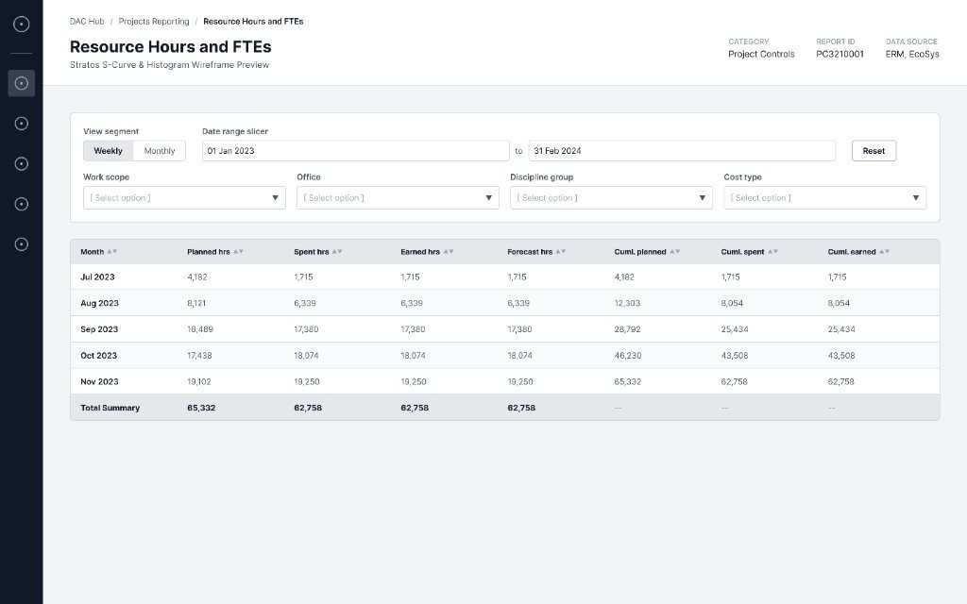Sort by Forecast hrs column arrows
The image size is (967, 604).
(x=561, y=251)
